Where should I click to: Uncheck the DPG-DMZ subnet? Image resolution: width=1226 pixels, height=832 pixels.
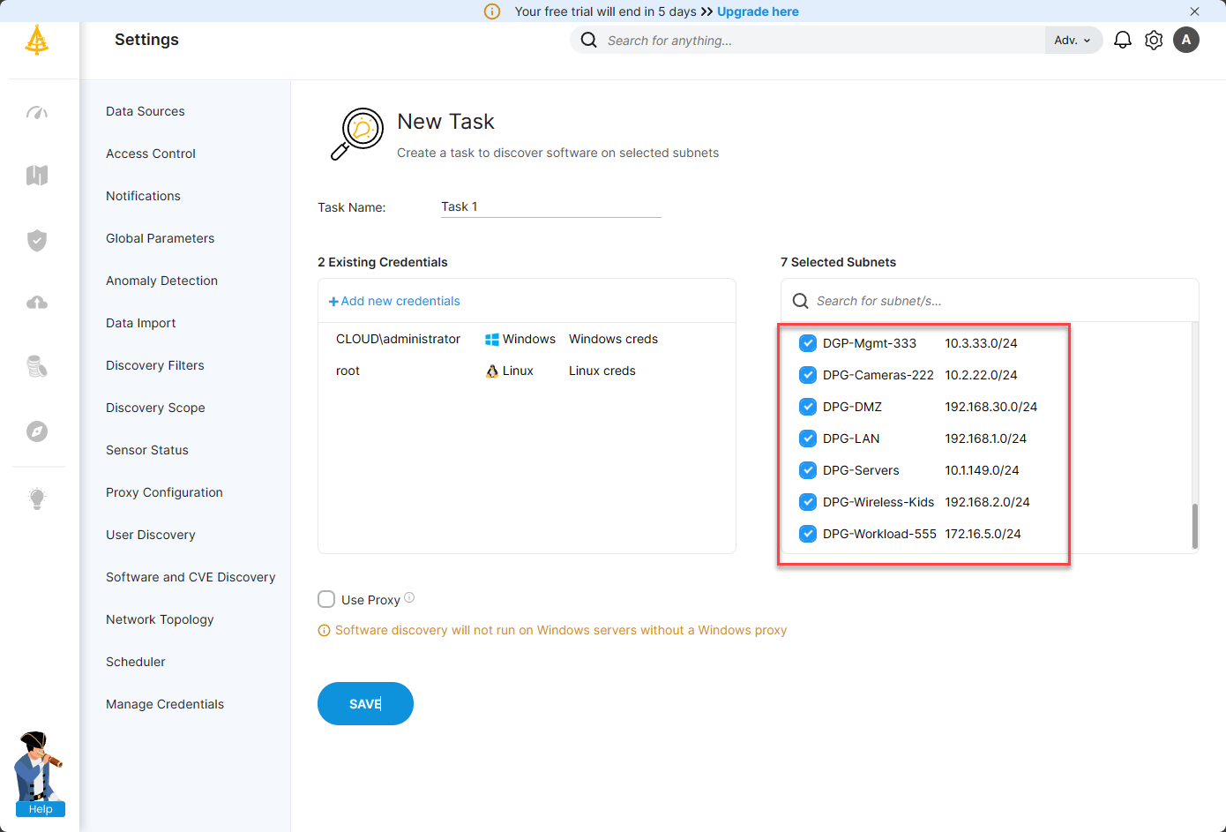pyautogui.click(x=808, y=407)
